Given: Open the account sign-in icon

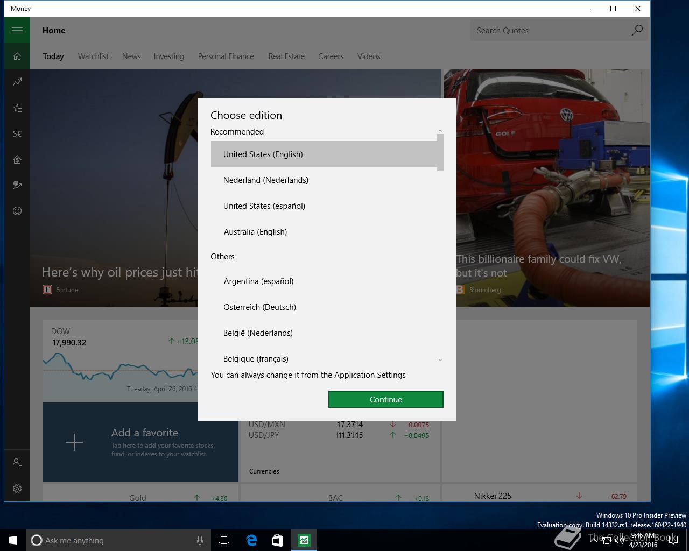Looking at the screenshot, I should click(17, 462).
